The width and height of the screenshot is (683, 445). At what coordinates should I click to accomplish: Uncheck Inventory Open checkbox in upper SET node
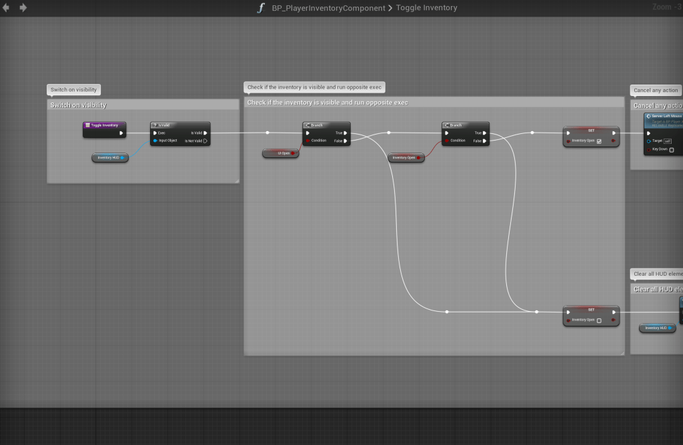(x=599, y=141)
